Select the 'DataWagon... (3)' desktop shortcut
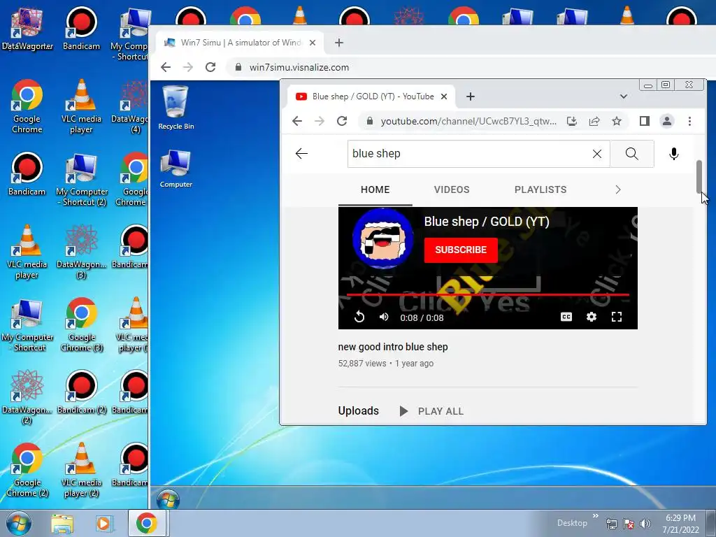The width and height of the screenshot is (716, 537). coord(81,252)
